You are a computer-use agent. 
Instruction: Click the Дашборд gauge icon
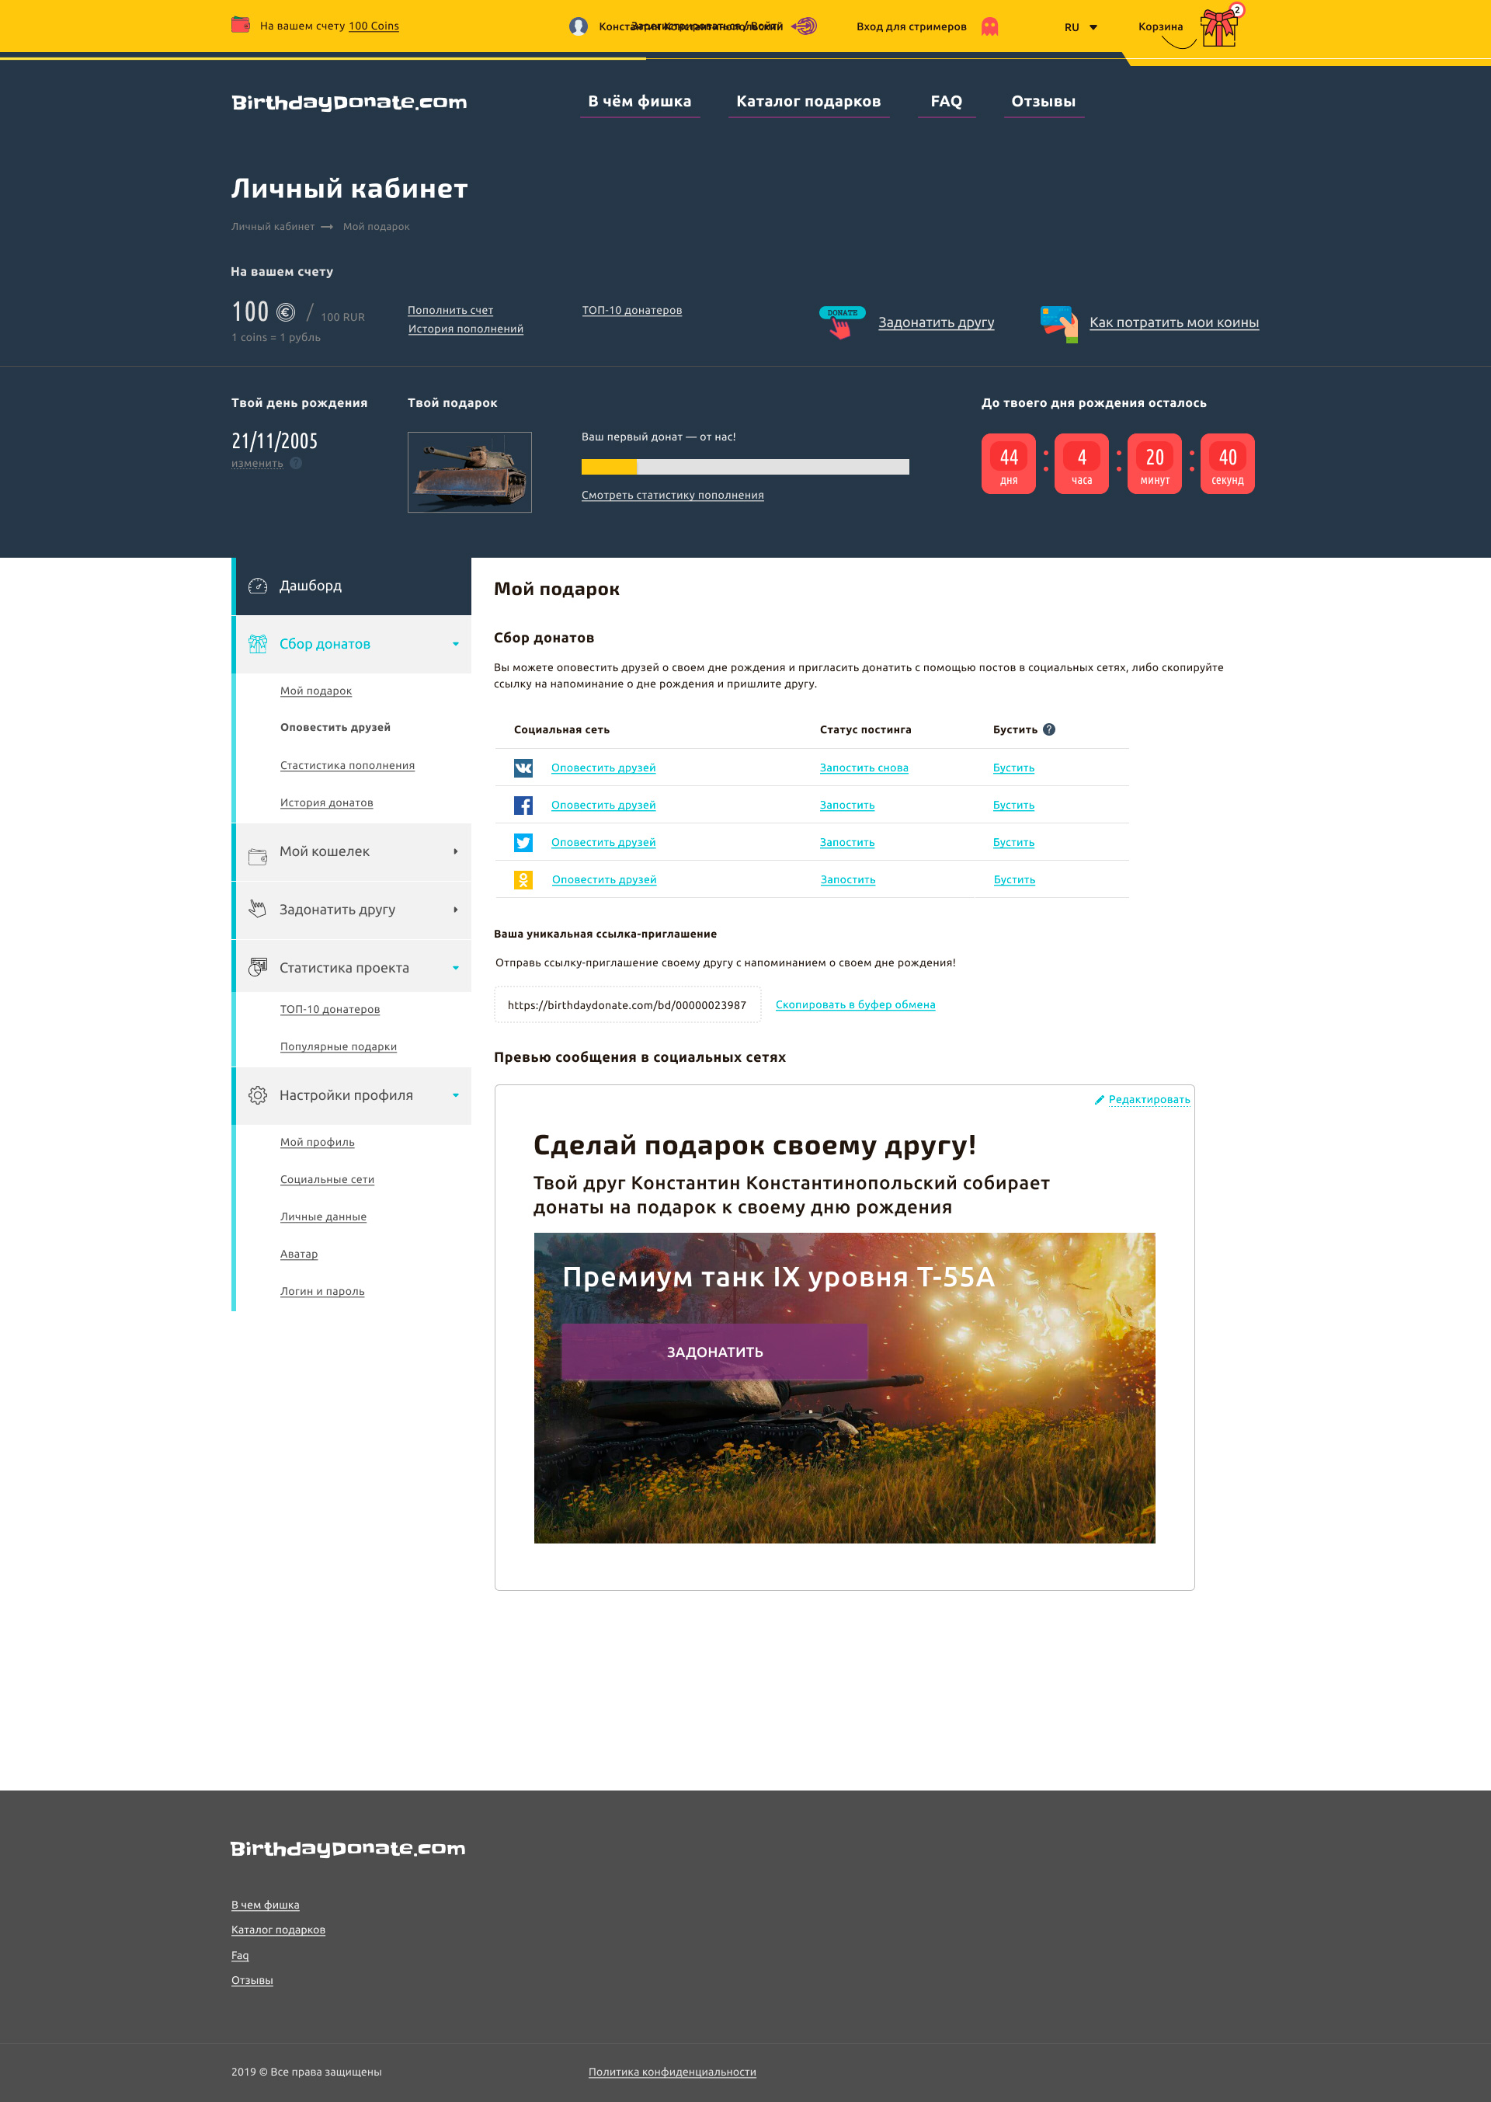coord(258,586)
